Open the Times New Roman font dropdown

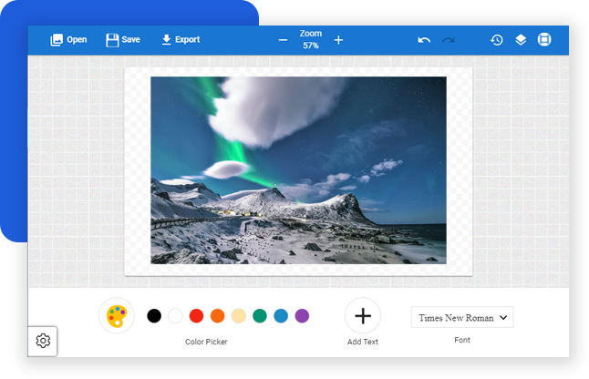pyautogui.click(x=462, y=317)
